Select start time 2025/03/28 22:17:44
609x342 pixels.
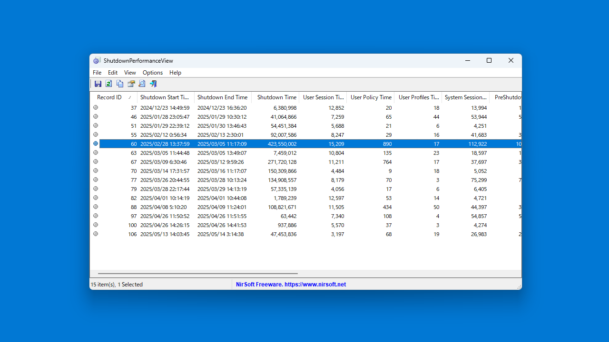click(x=165, y=189)
